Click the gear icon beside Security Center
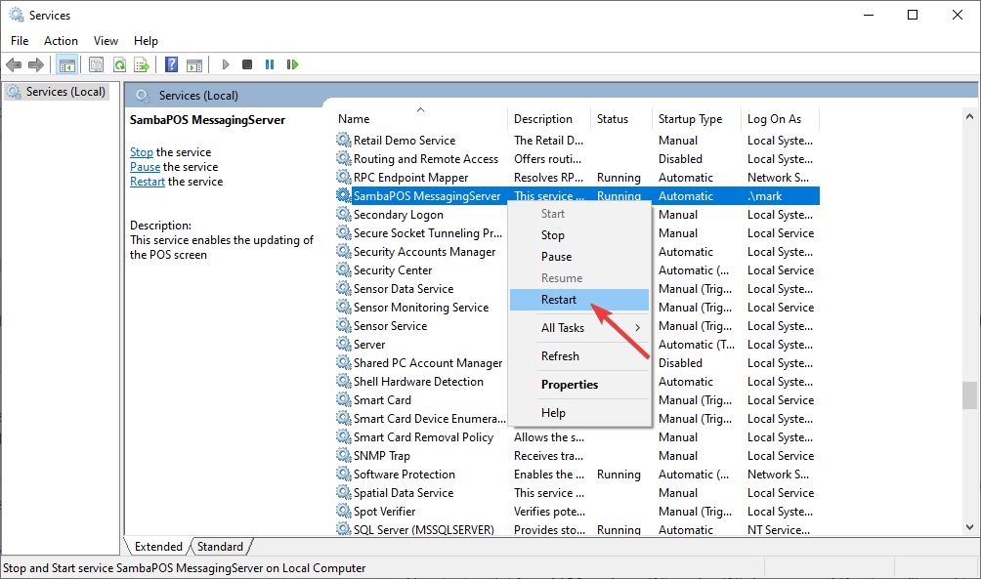This screenshot has height=579, width=981. coord(344,269)
